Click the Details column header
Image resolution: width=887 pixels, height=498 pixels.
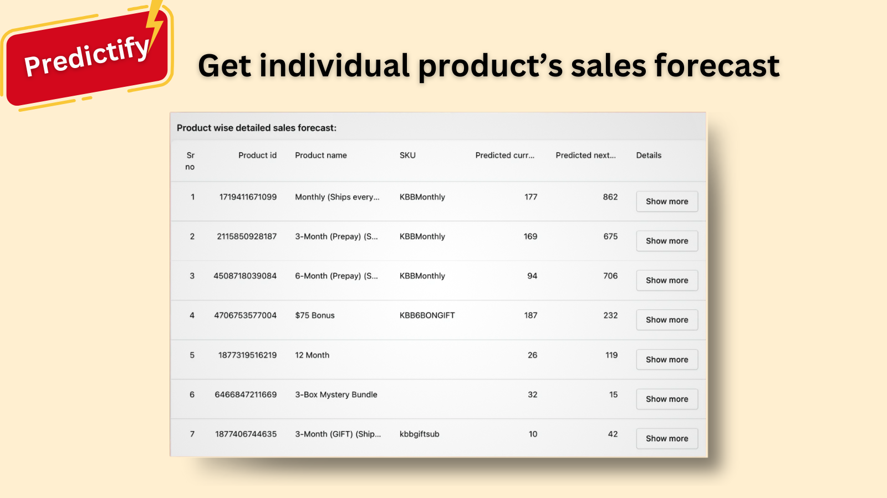pyautogui.click(x=649, y=155)
